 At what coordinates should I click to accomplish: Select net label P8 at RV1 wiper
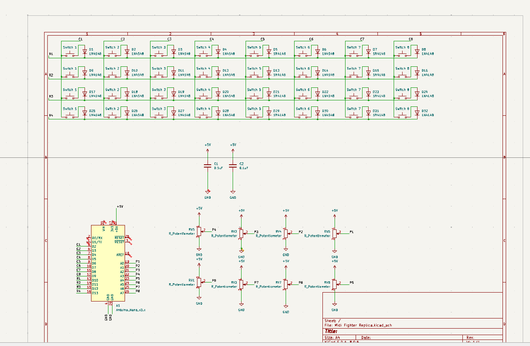point(214,280)
